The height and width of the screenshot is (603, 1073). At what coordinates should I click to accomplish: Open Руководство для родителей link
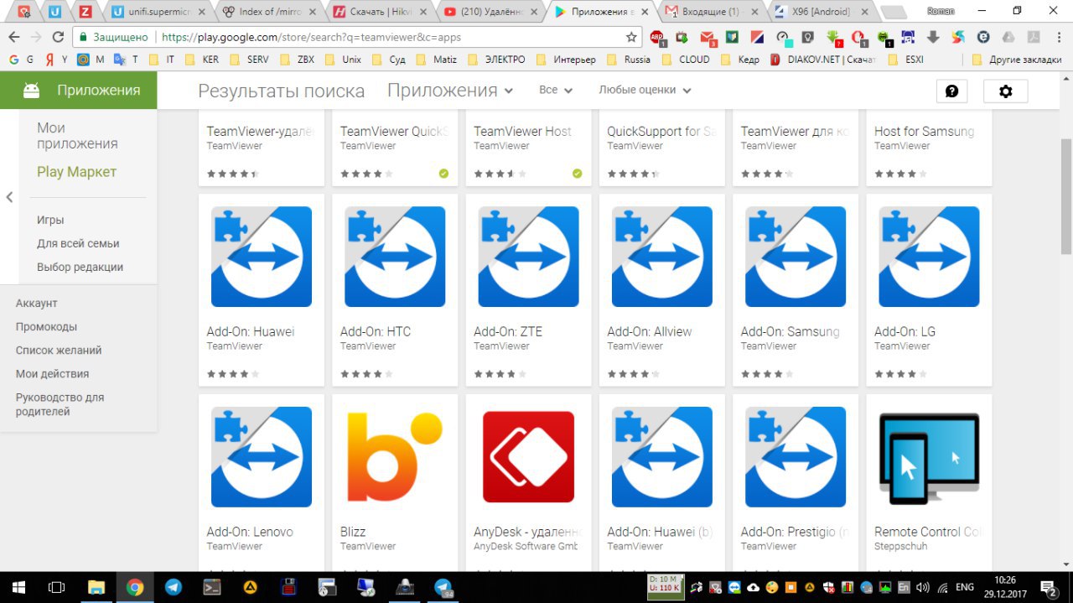(x=60, y=404)
